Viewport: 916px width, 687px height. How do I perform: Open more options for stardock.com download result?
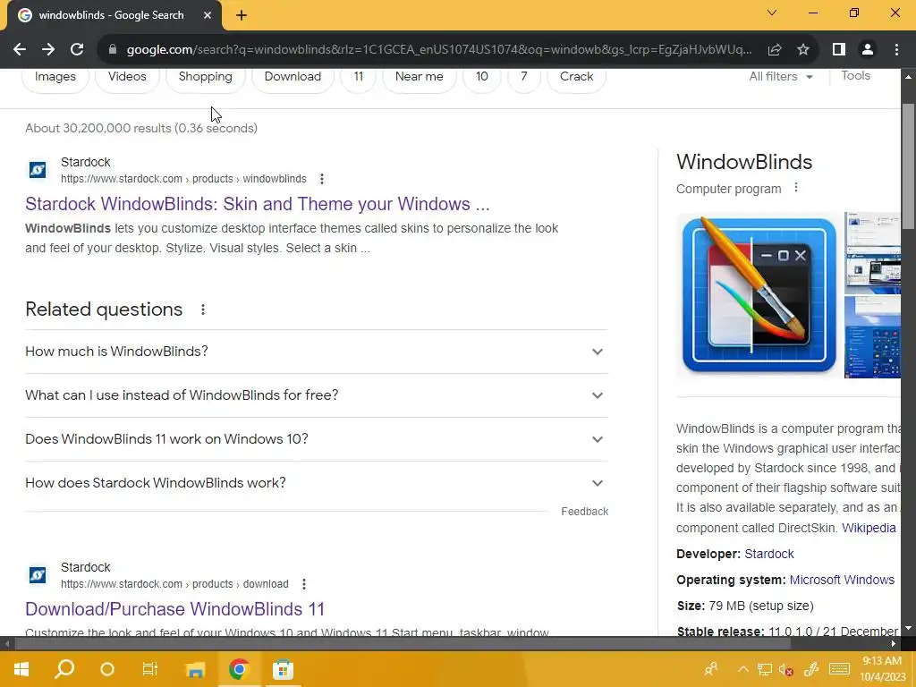tap(304, 584)
